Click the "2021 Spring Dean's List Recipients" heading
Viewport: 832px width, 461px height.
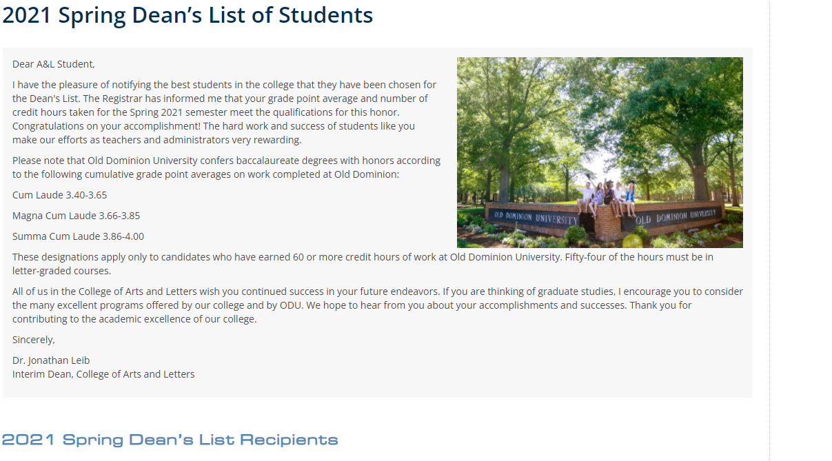170,440
